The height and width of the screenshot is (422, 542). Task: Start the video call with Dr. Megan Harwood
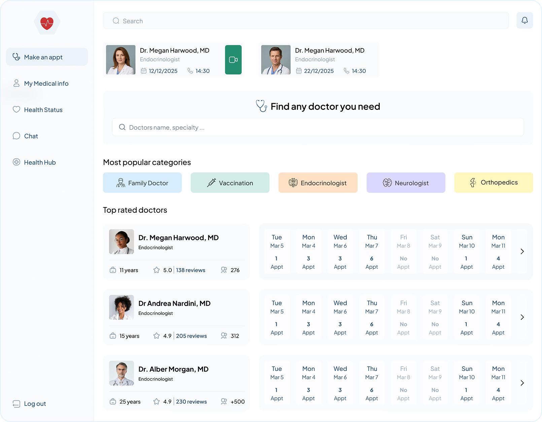coord(233,60)
